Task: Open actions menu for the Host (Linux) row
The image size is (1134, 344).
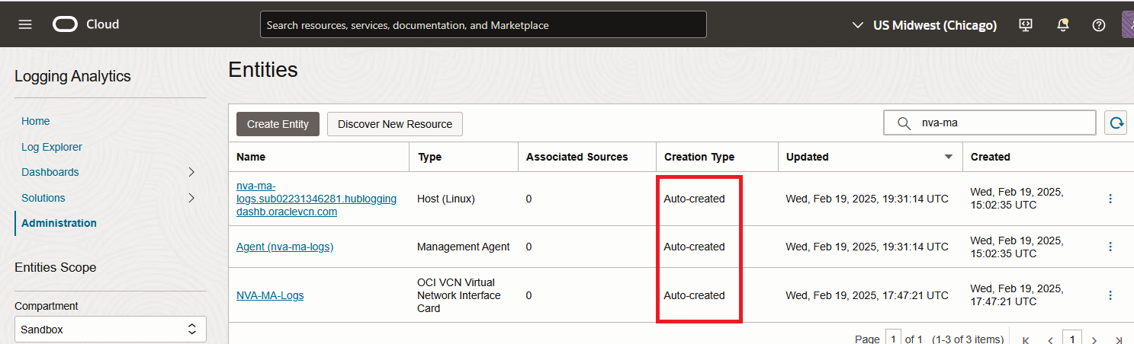Action: [x=1110, y=199]
